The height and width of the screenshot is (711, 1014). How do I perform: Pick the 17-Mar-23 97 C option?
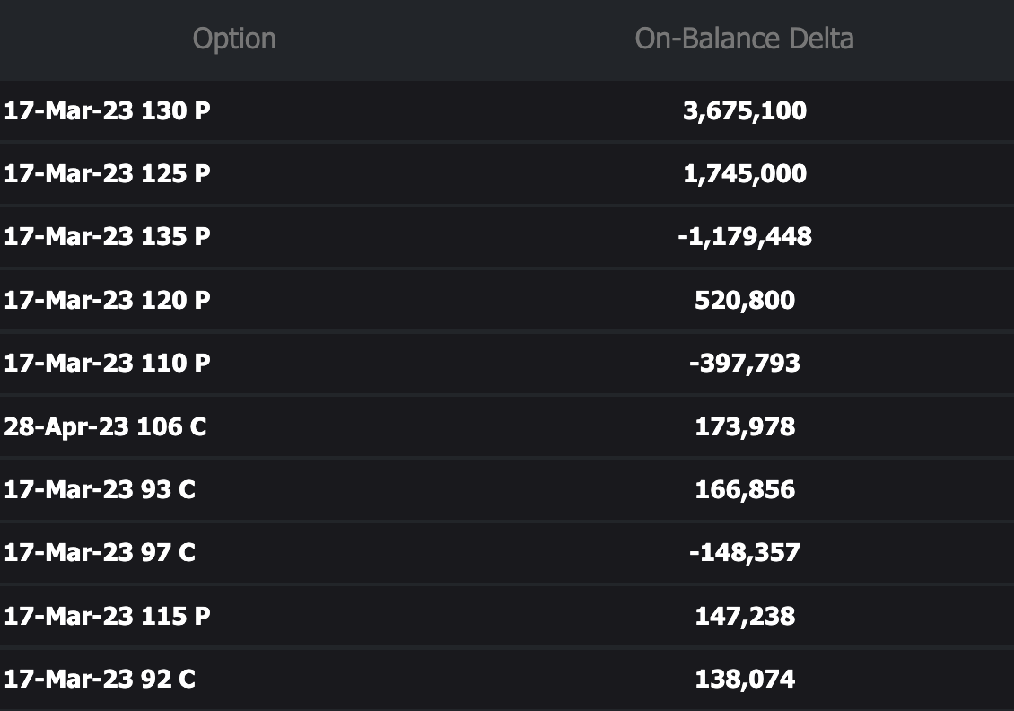(100, 552)
